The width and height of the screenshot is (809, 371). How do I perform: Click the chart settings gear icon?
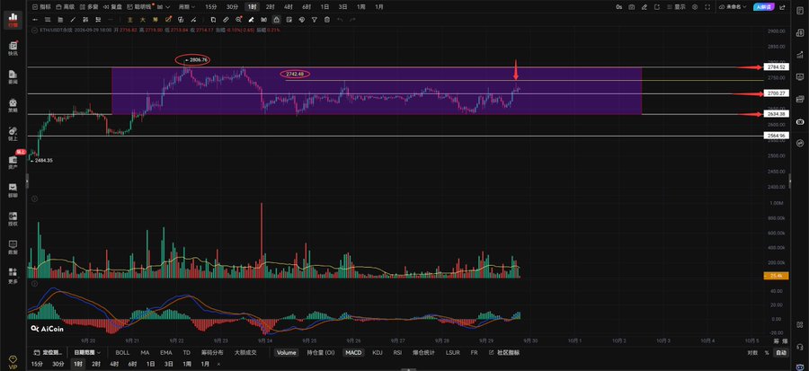(695, 7)
